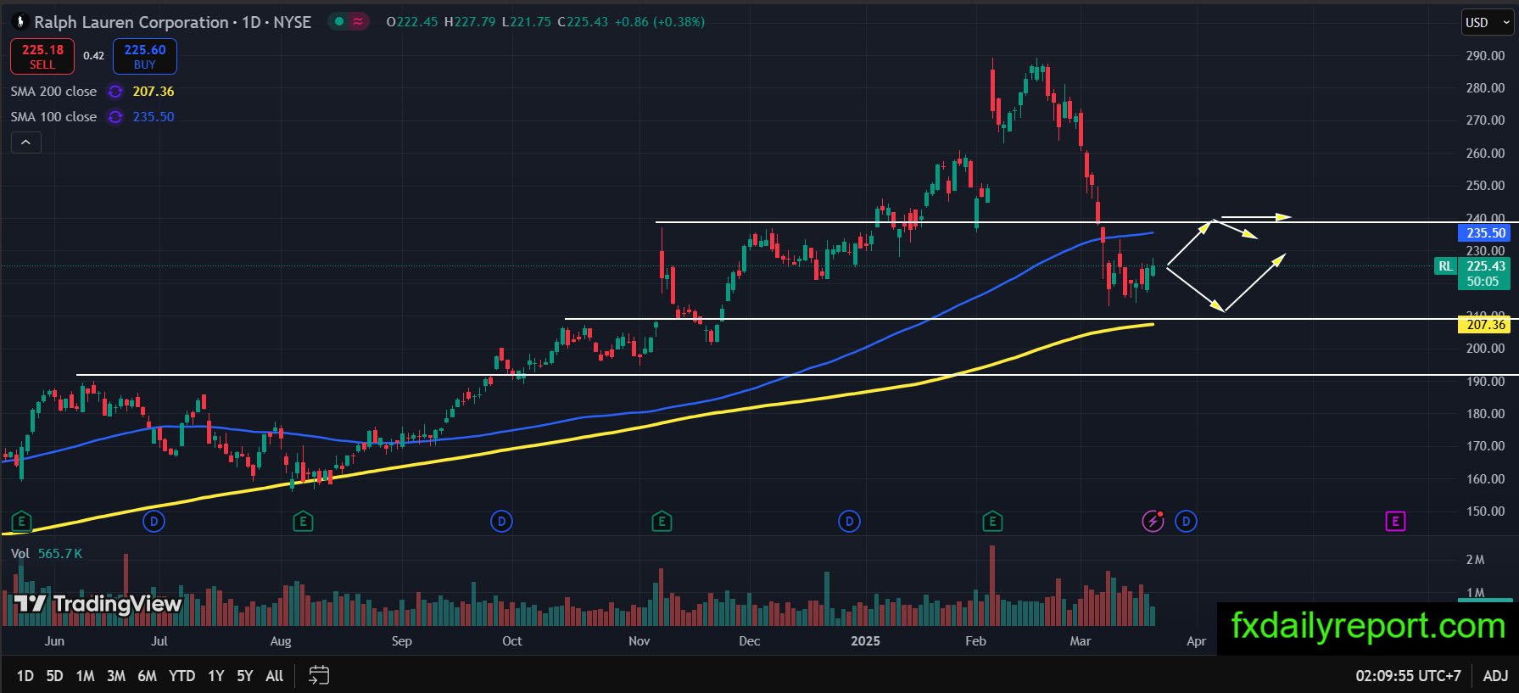Click the Sep label on time axis
1519x693 pixels.
[x=402, y=641]
